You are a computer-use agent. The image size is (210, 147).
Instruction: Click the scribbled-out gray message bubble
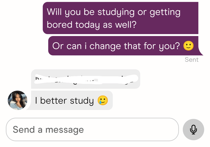(x=86, y=79)
